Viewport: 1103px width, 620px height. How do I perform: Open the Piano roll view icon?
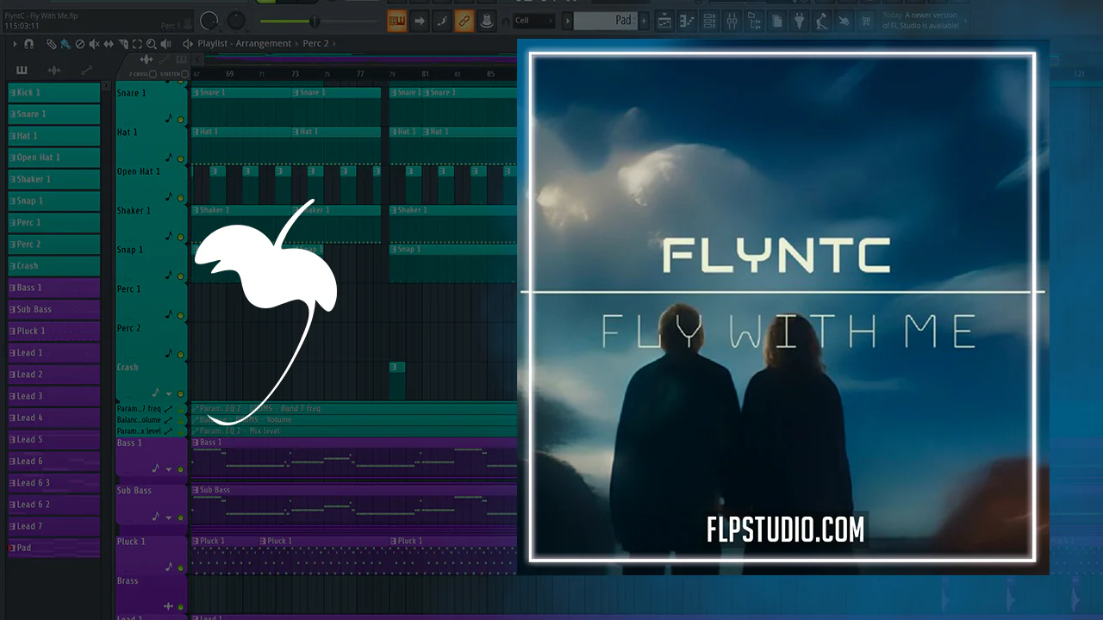click(x=688, y=21)
